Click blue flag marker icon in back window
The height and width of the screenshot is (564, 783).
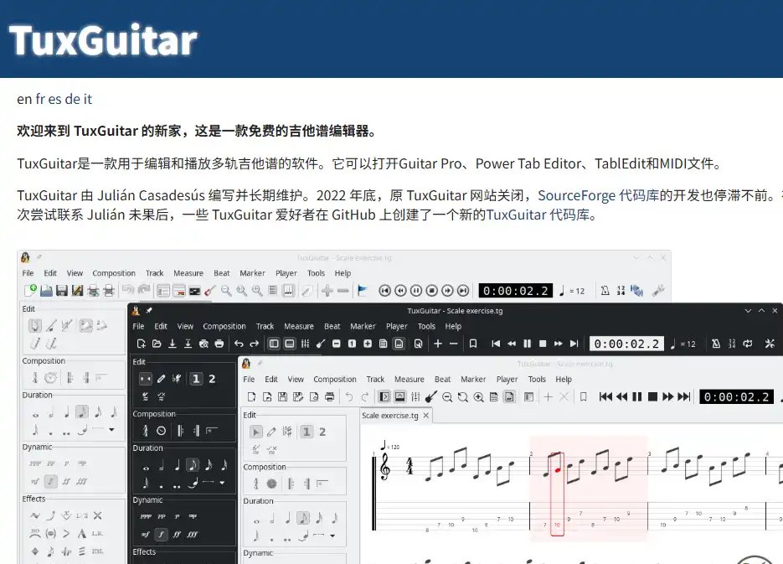[x=363, y=291]
